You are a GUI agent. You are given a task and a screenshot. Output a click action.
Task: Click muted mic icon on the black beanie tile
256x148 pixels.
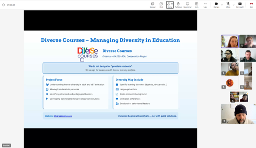click(x=224, y=121)
